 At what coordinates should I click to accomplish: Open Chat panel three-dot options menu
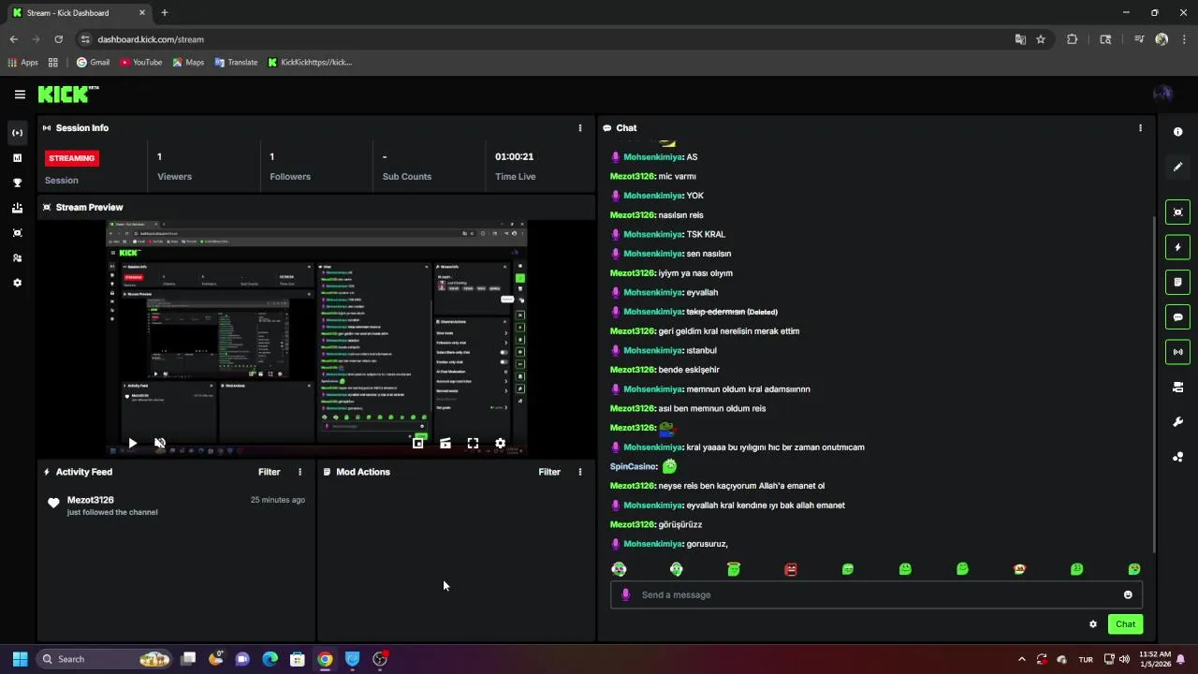pos(1140,128)
